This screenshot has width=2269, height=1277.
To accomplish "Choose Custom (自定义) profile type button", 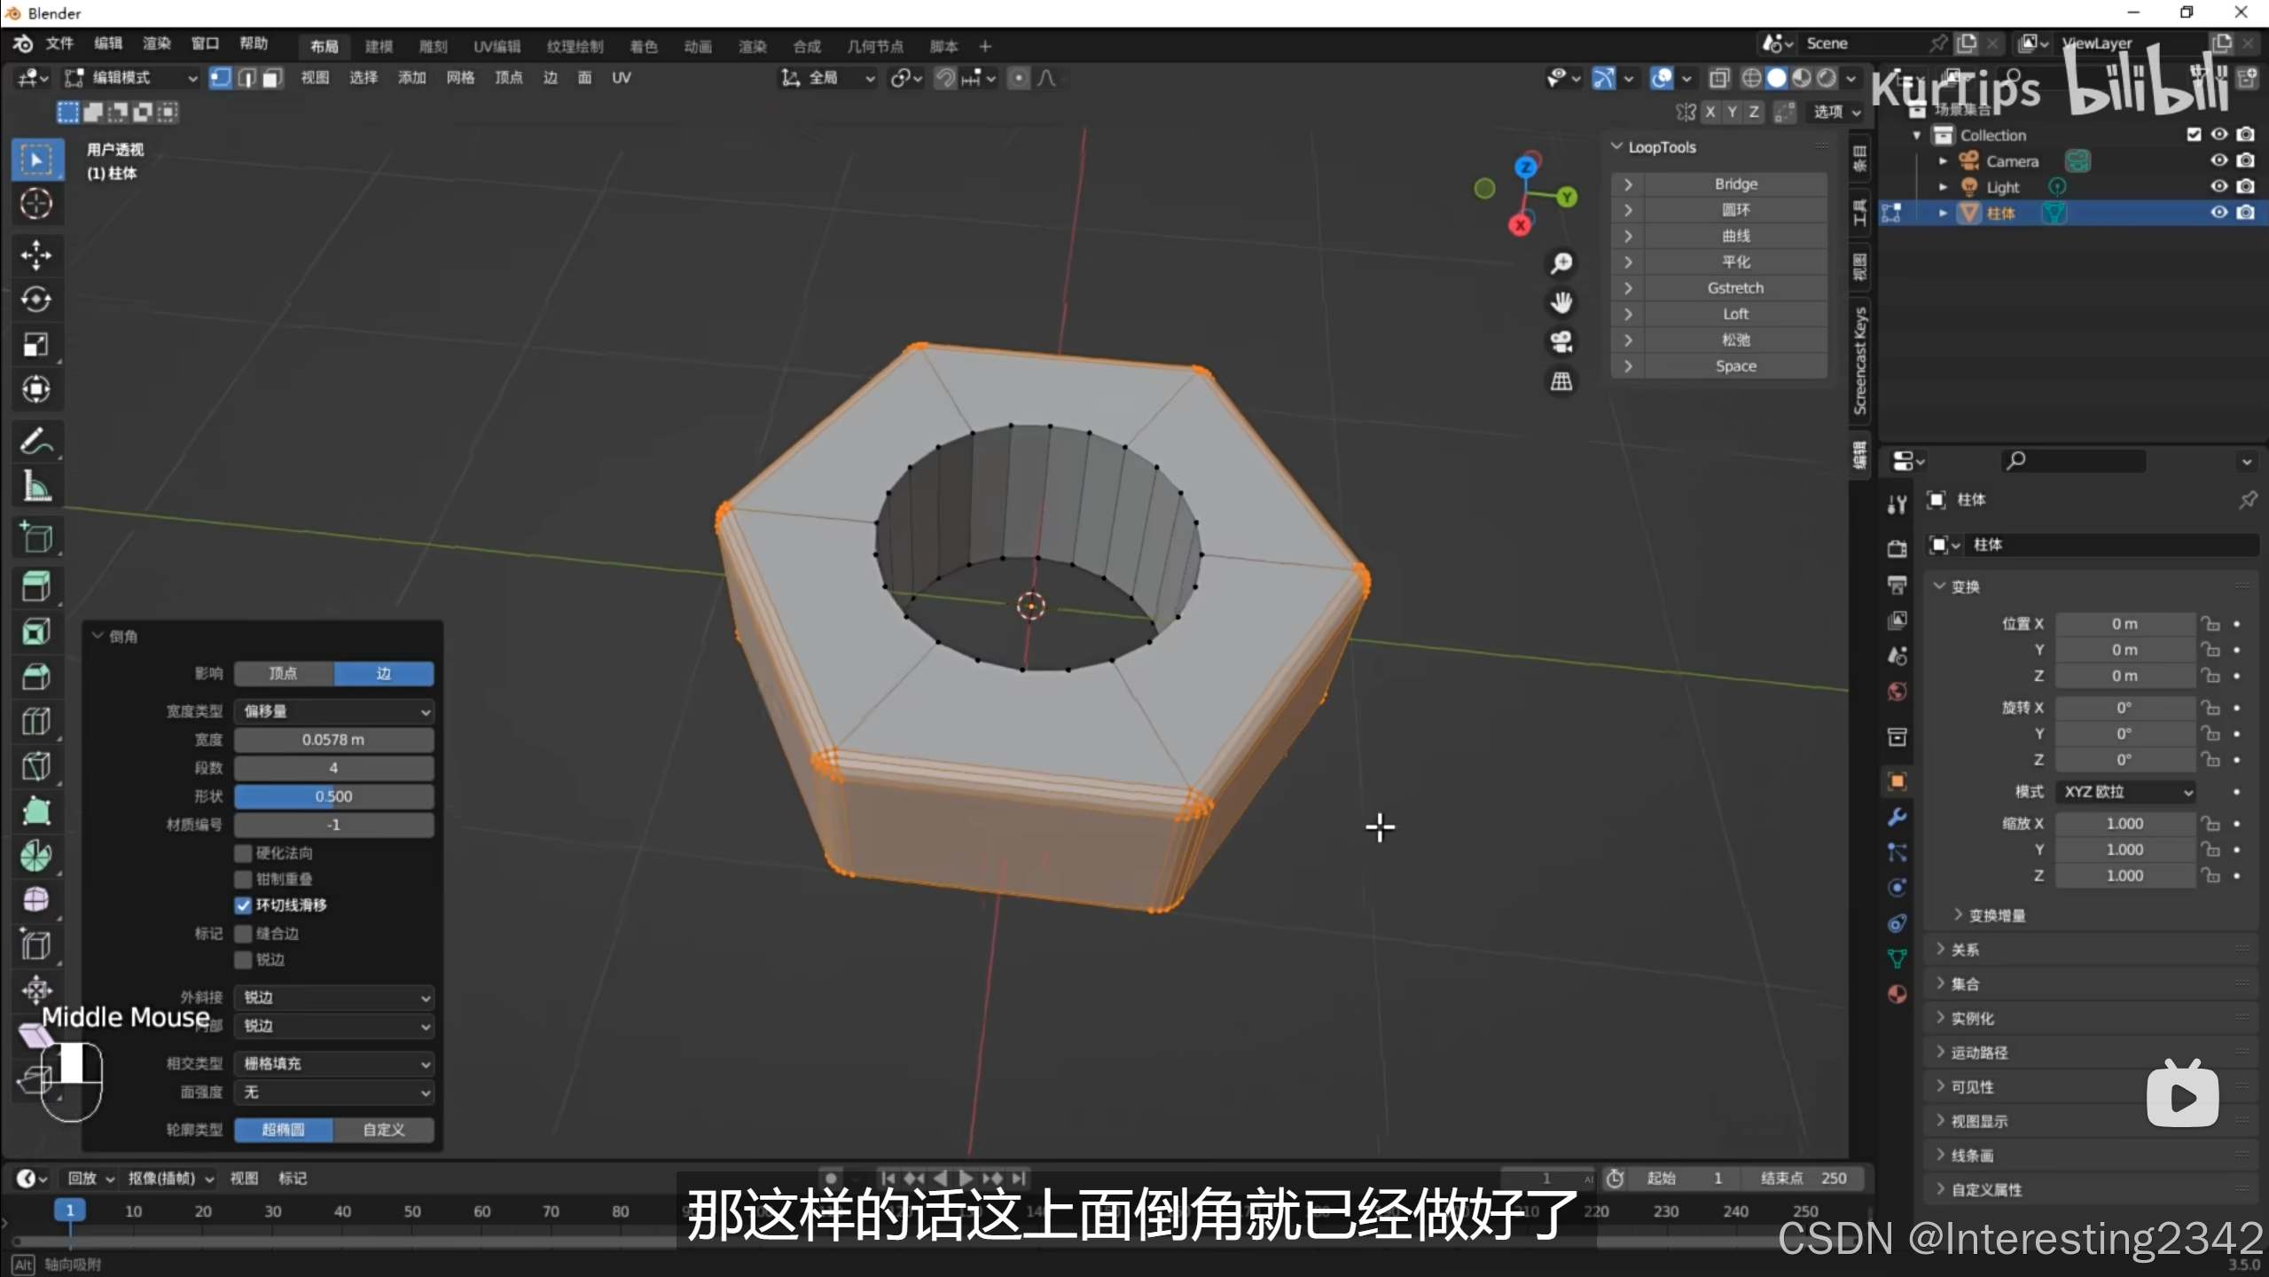I will click(383, 1130).
